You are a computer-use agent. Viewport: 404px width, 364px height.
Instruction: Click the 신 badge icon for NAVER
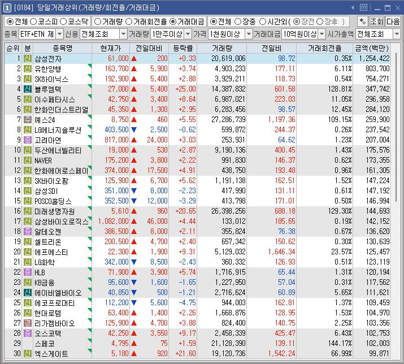pyautogui.click(x=28, y=161)
